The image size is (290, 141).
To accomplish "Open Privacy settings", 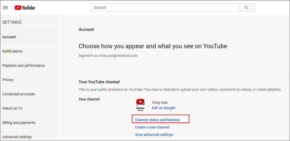I will click(29, 80).
